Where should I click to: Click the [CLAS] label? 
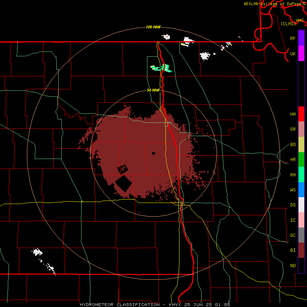pyautogui.click(x=288, y=24)
